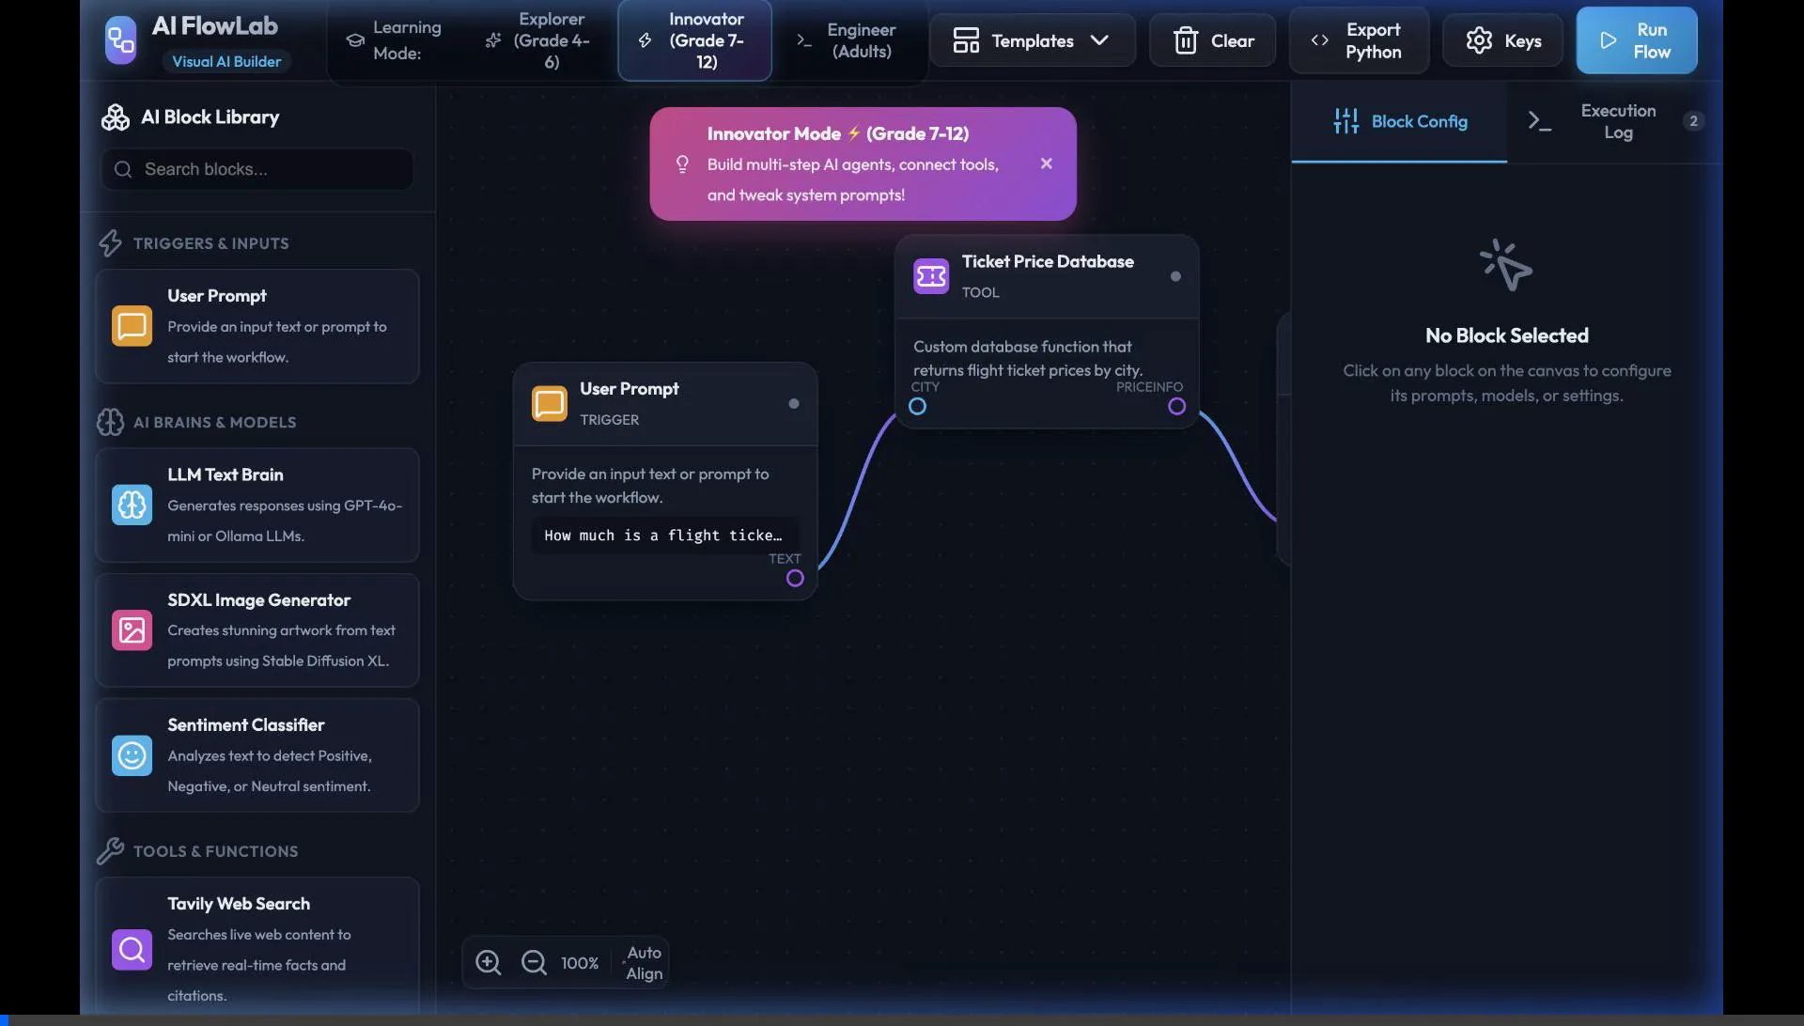
Task: Click the Tavily Web Search magnifier icon
Action: (132, 950)
